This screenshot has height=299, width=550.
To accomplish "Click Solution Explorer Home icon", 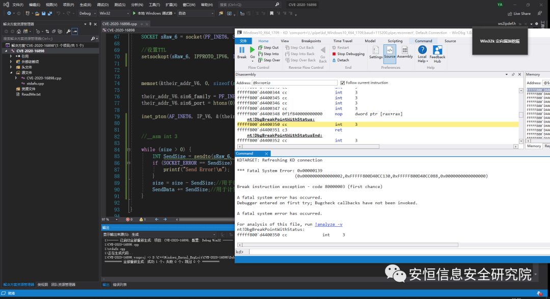I will tap(19, 31).
